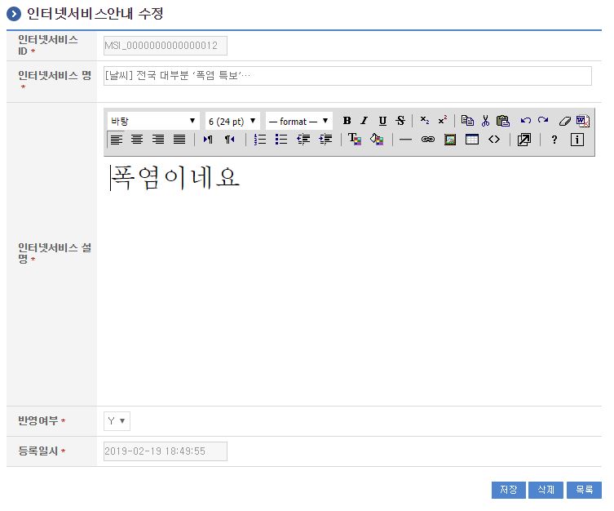Toggle bold formatting in the editor
614x511 pixels.
347,121
